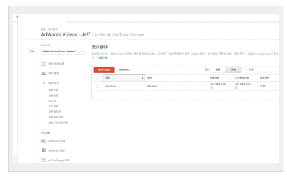Screen dimensions: 287x180
Task: Open the 跟踪代码 sidebar menu item
Action: point(53,90)
